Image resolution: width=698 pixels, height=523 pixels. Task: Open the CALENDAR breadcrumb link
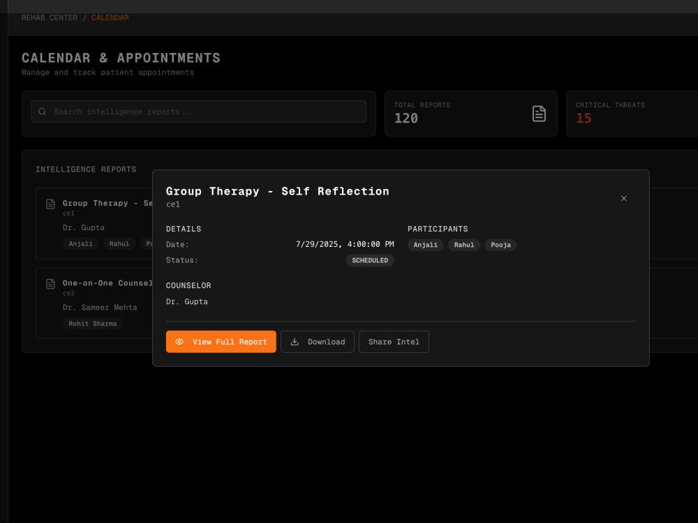110,18
